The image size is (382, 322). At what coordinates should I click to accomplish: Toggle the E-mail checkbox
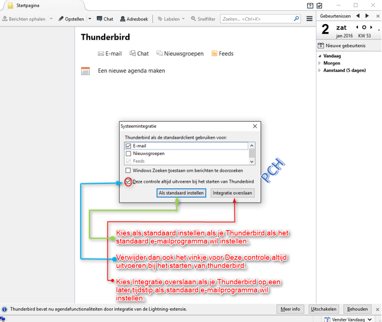(x=128, y=146)
